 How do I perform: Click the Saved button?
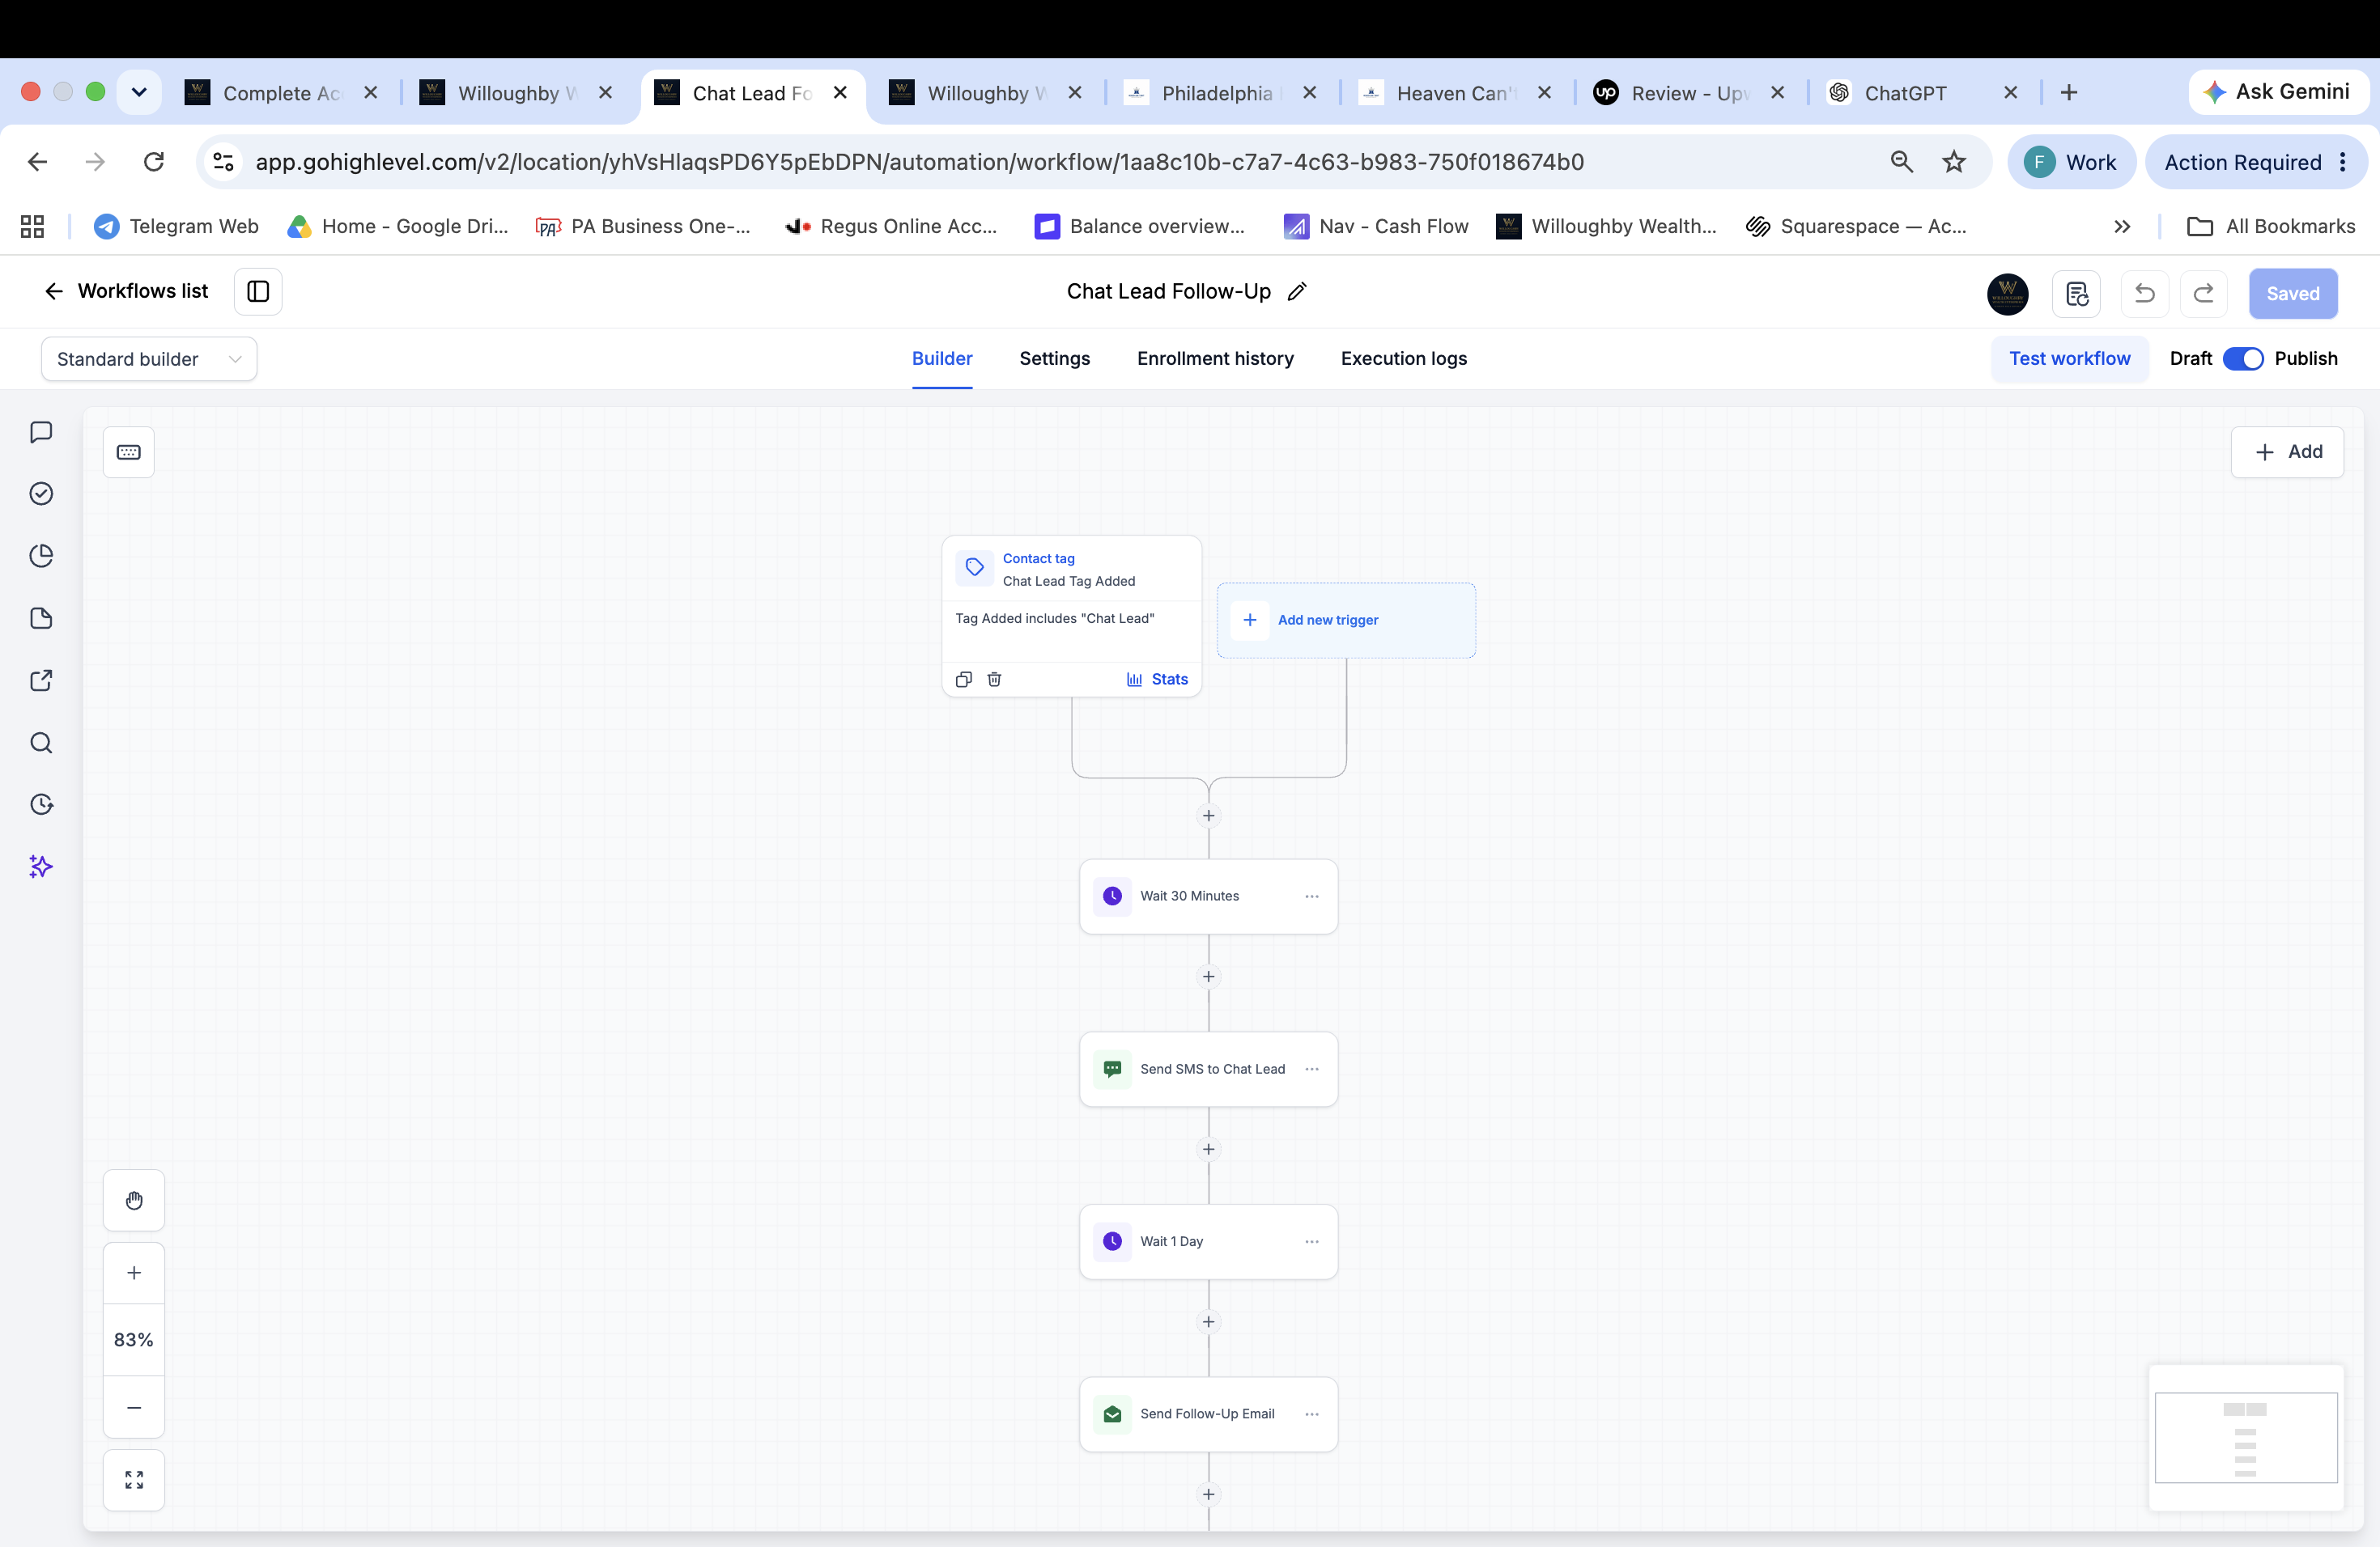tap(2293, 293)
